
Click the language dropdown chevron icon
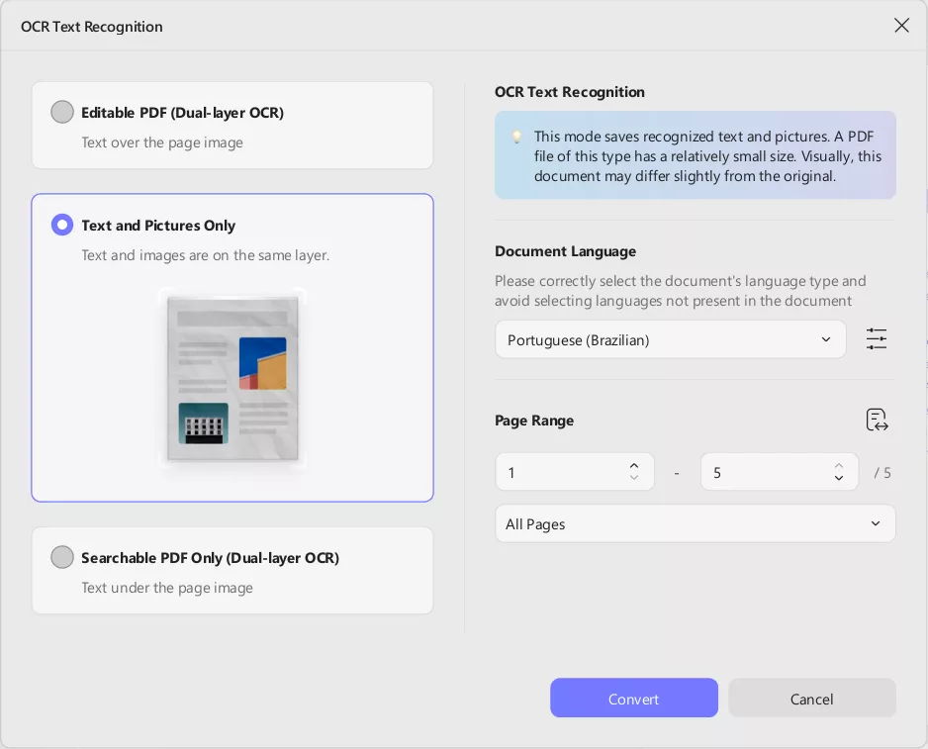826,339
